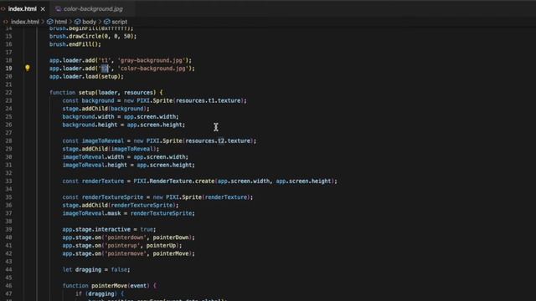The width and height of the screenshot is (536, 301).
Task: Select the body breadcrumb segment
Action: click(x=89, y=22)
